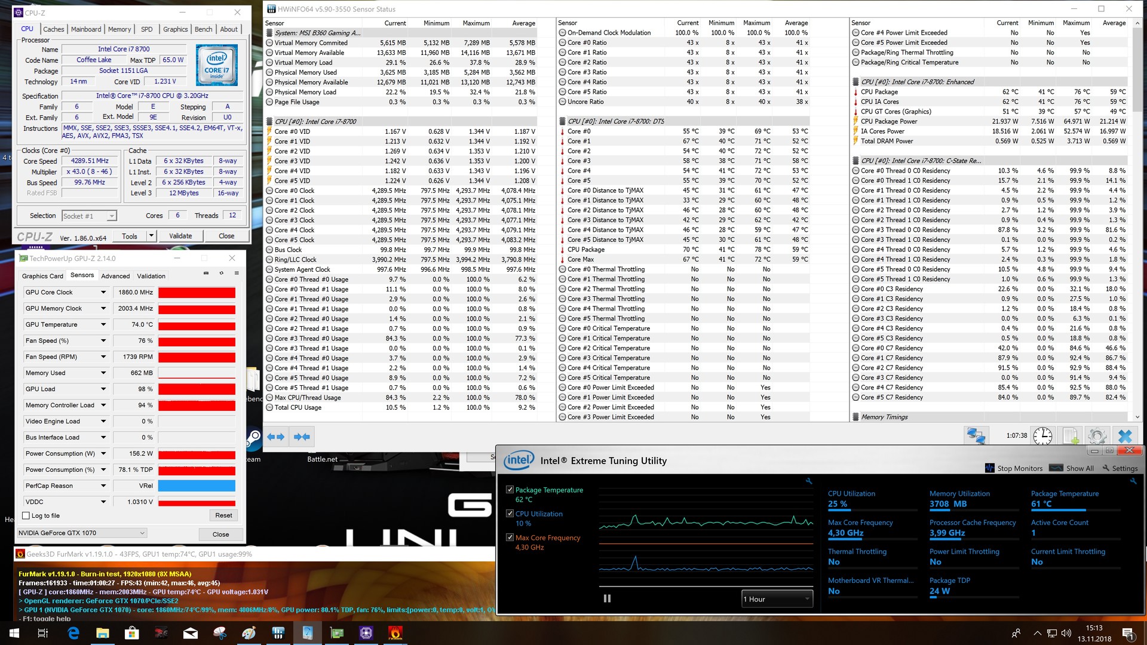Viewport: 1147px width, 645px height.
Task: Click GPU Load red graph bar
Action: 197,389
